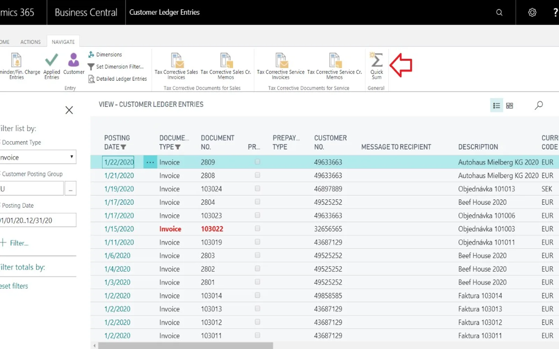Sort by Description column header
The height and width of the screenshot is (349, 559).
(x=478, y=147)
